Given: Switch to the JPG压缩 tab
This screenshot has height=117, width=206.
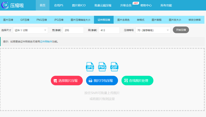Looking at the screenshot, I should coord(59,20).
